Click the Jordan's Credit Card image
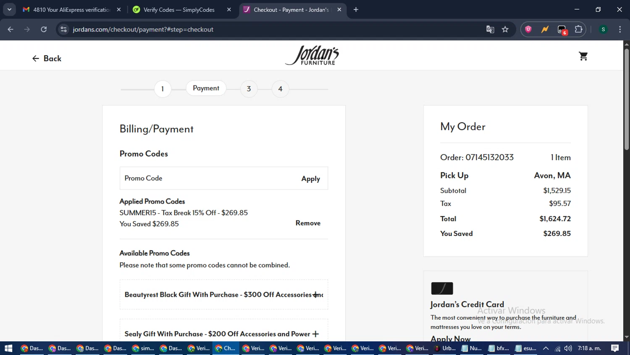Image resolution: width=630 pixels, height=355 pixels. click(x=442, y=288)
